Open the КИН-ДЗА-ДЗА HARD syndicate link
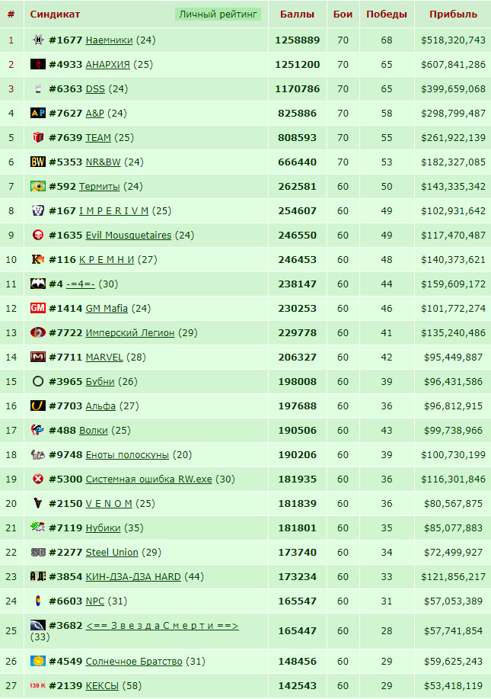 coord(133,577)
